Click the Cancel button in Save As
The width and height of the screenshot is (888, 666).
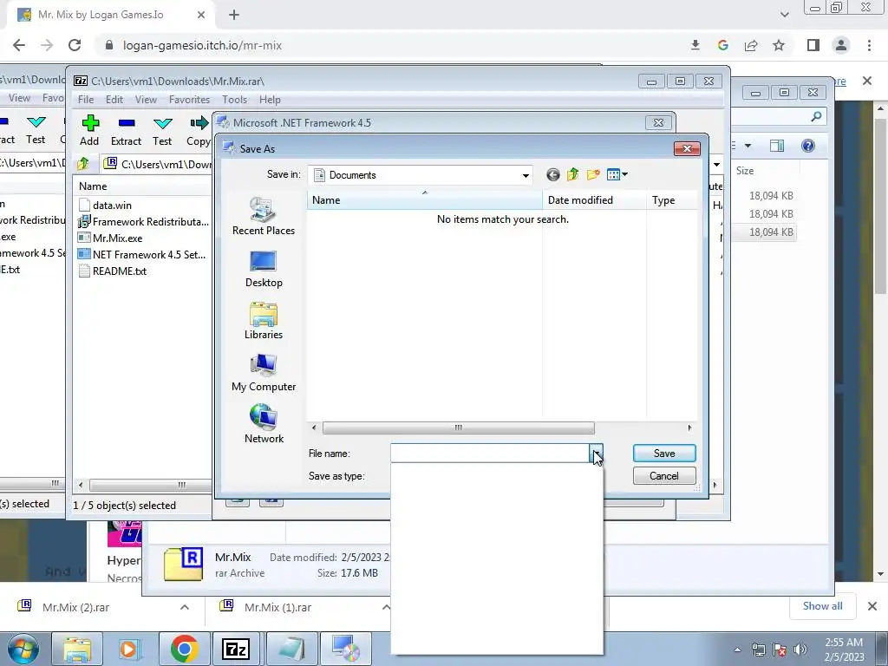click(664, 476)
